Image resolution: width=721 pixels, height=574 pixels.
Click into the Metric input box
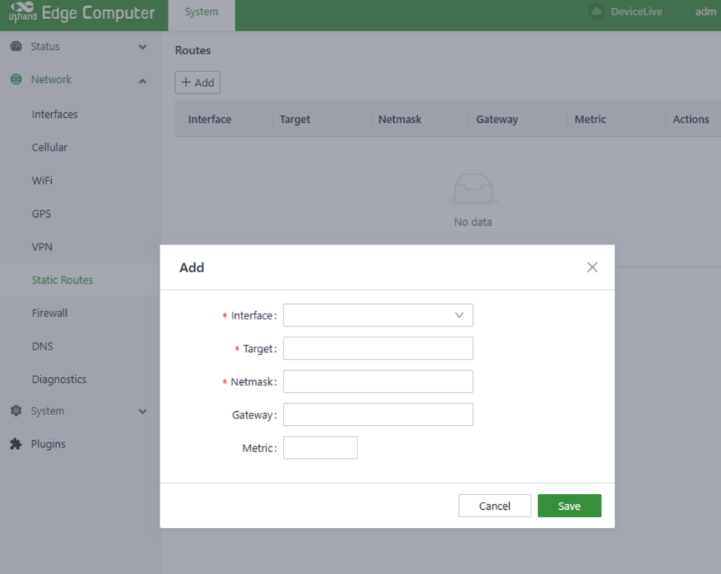[320, 448]
